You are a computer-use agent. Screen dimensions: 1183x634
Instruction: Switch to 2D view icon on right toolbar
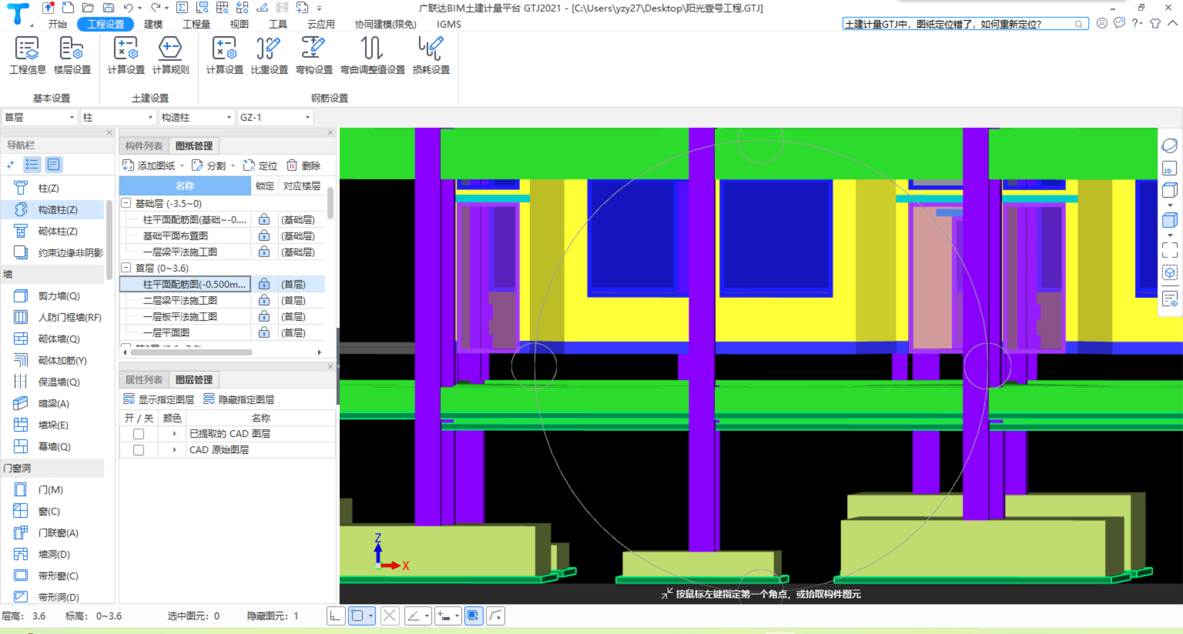1169,167
